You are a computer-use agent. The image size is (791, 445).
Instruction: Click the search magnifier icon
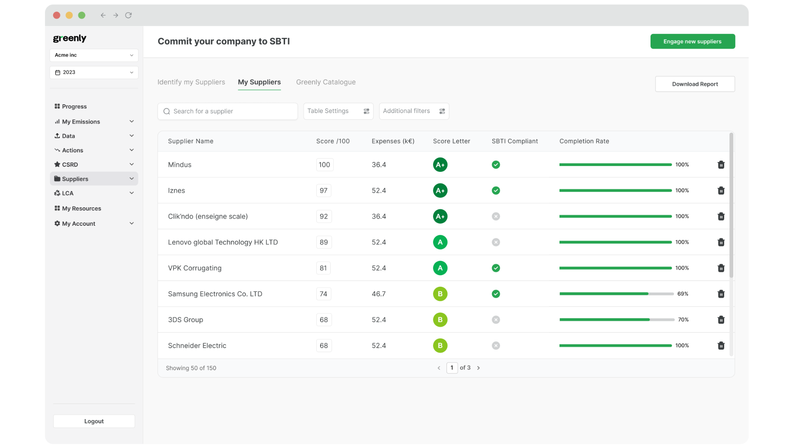click(x=167, y=111)
